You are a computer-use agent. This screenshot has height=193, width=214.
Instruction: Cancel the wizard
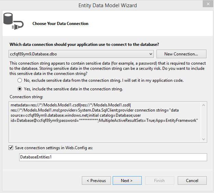tap(192, 181)
